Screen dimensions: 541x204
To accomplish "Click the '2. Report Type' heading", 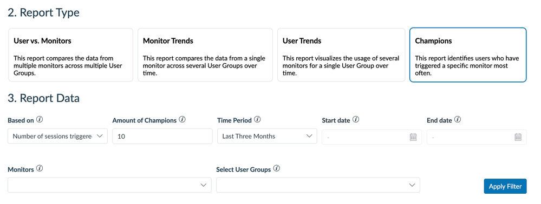I will pyautogui.click(x=43, y=13).
